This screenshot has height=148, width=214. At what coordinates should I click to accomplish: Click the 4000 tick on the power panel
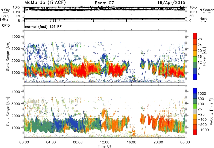click(x=16, y=37)
